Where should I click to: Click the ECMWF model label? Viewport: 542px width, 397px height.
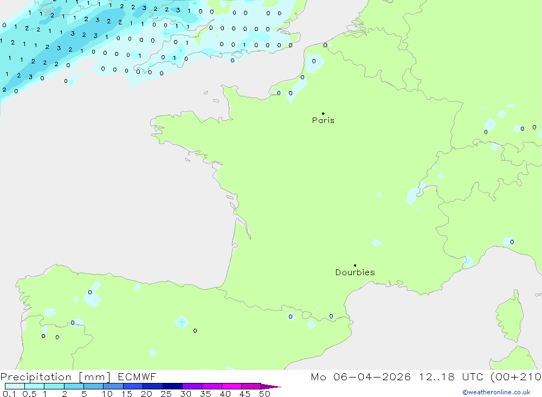point(137,377)
